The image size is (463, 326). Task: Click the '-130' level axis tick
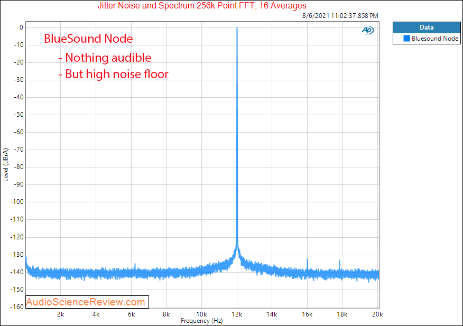[17, 255]
